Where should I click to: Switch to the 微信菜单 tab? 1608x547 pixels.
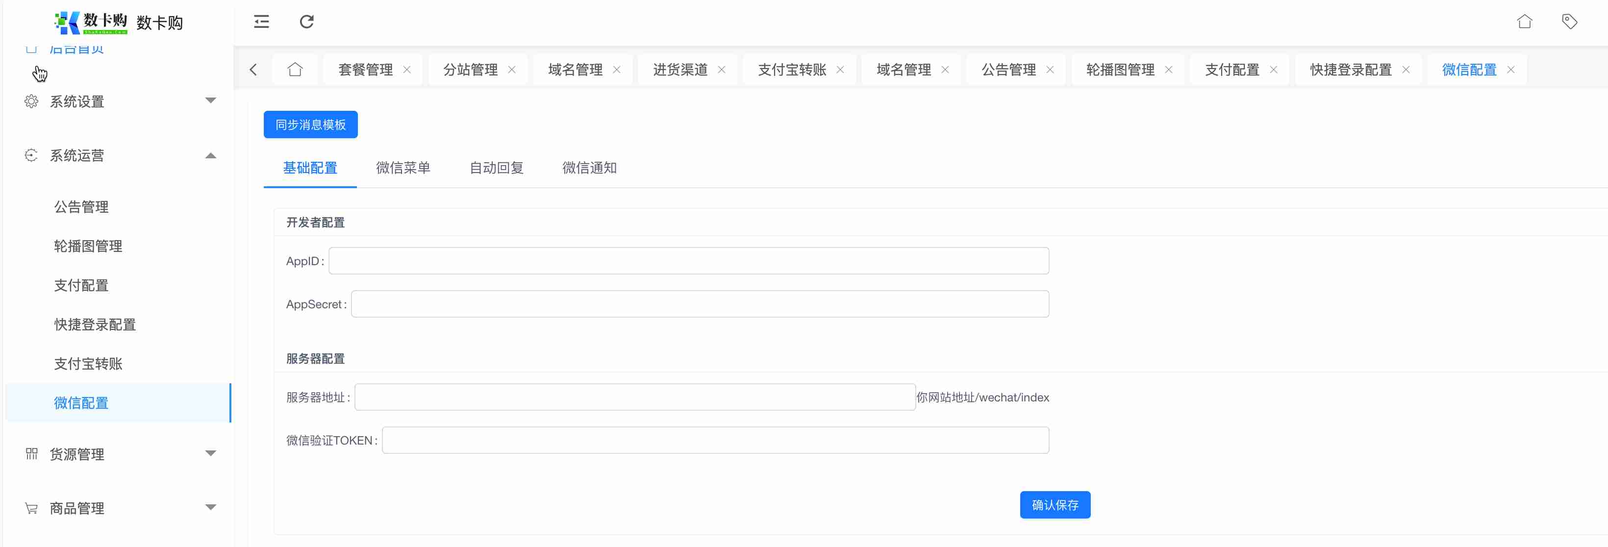click(403, 168)
